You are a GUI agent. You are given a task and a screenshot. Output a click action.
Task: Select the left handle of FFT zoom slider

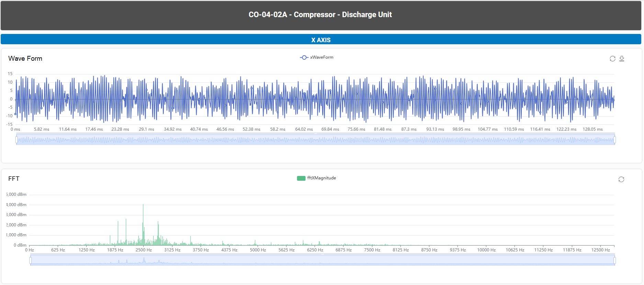[x=31, y=260]
